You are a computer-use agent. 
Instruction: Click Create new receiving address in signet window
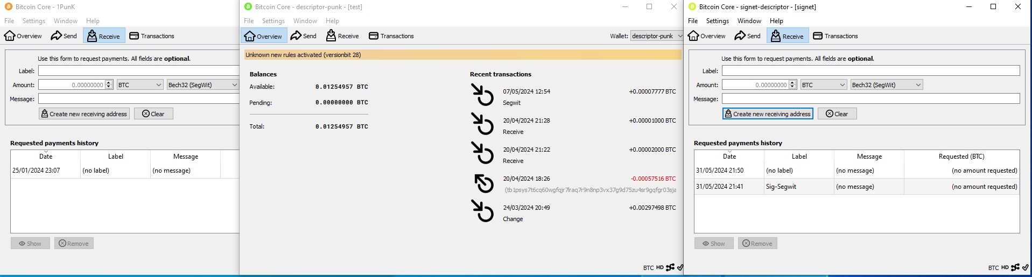pyautogui.click(x=768, y=114)
